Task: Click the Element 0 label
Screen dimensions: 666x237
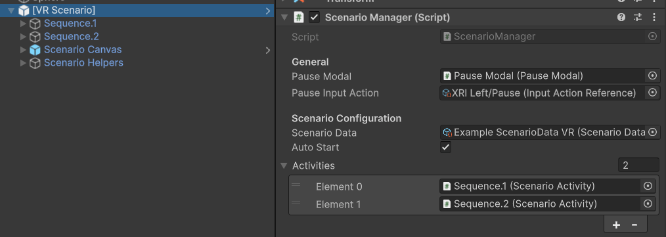Action: (x=339, y=187)
